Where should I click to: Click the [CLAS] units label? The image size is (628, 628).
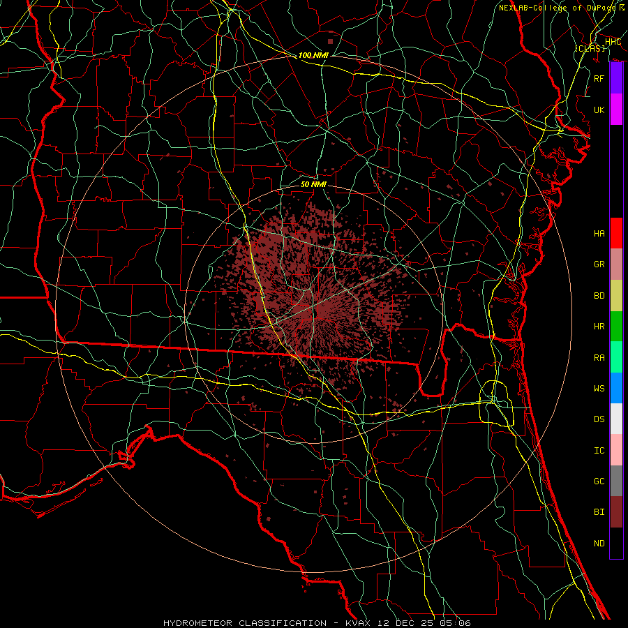[590, 48]
